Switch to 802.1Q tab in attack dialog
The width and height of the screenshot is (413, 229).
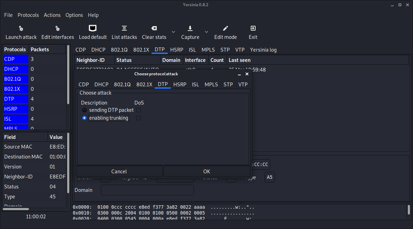click(x=122, y=84)
